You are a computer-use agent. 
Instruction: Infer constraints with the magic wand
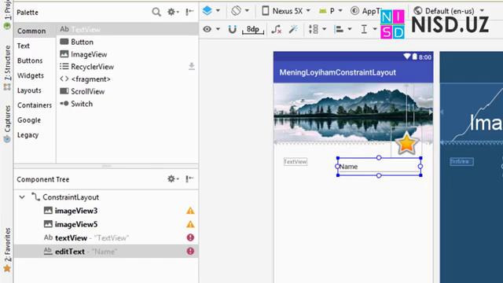(293, 29)
